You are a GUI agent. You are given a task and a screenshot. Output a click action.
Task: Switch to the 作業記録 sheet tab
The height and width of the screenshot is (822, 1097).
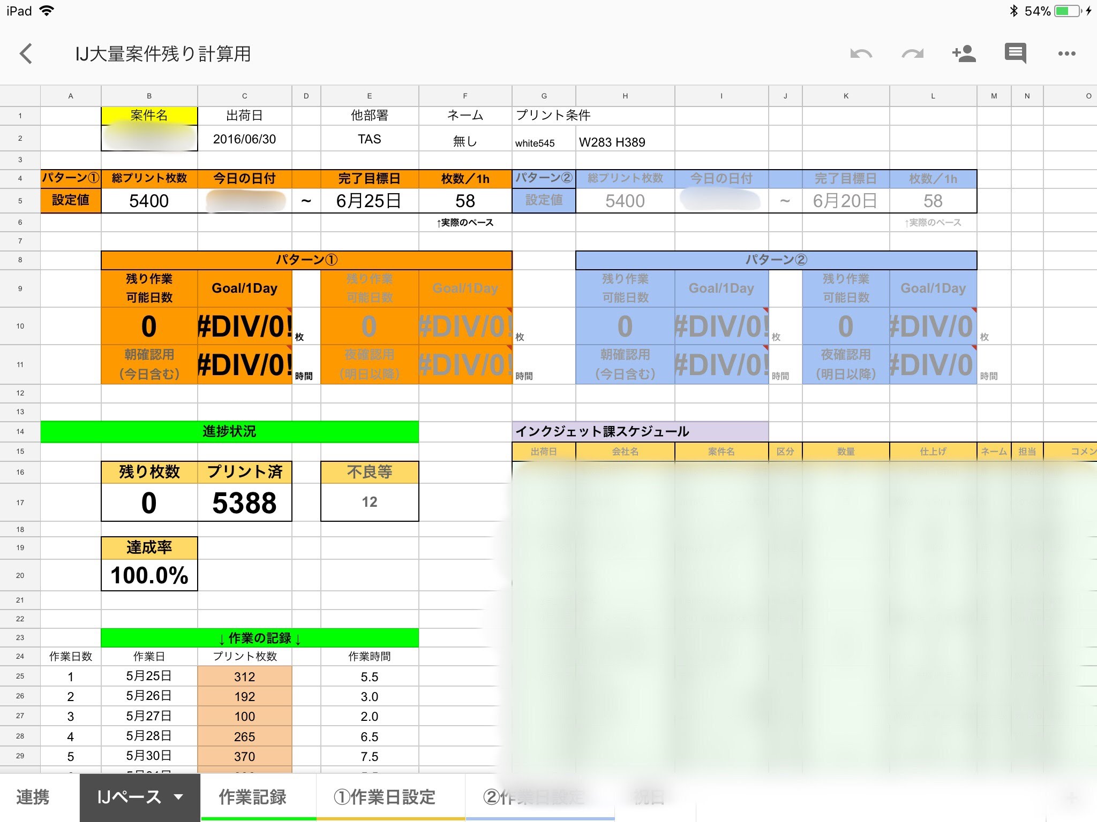(x=252, y=797)
